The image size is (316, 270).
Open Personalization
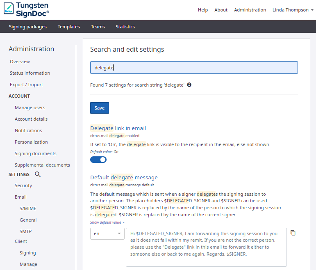click(x=31, y=142)
